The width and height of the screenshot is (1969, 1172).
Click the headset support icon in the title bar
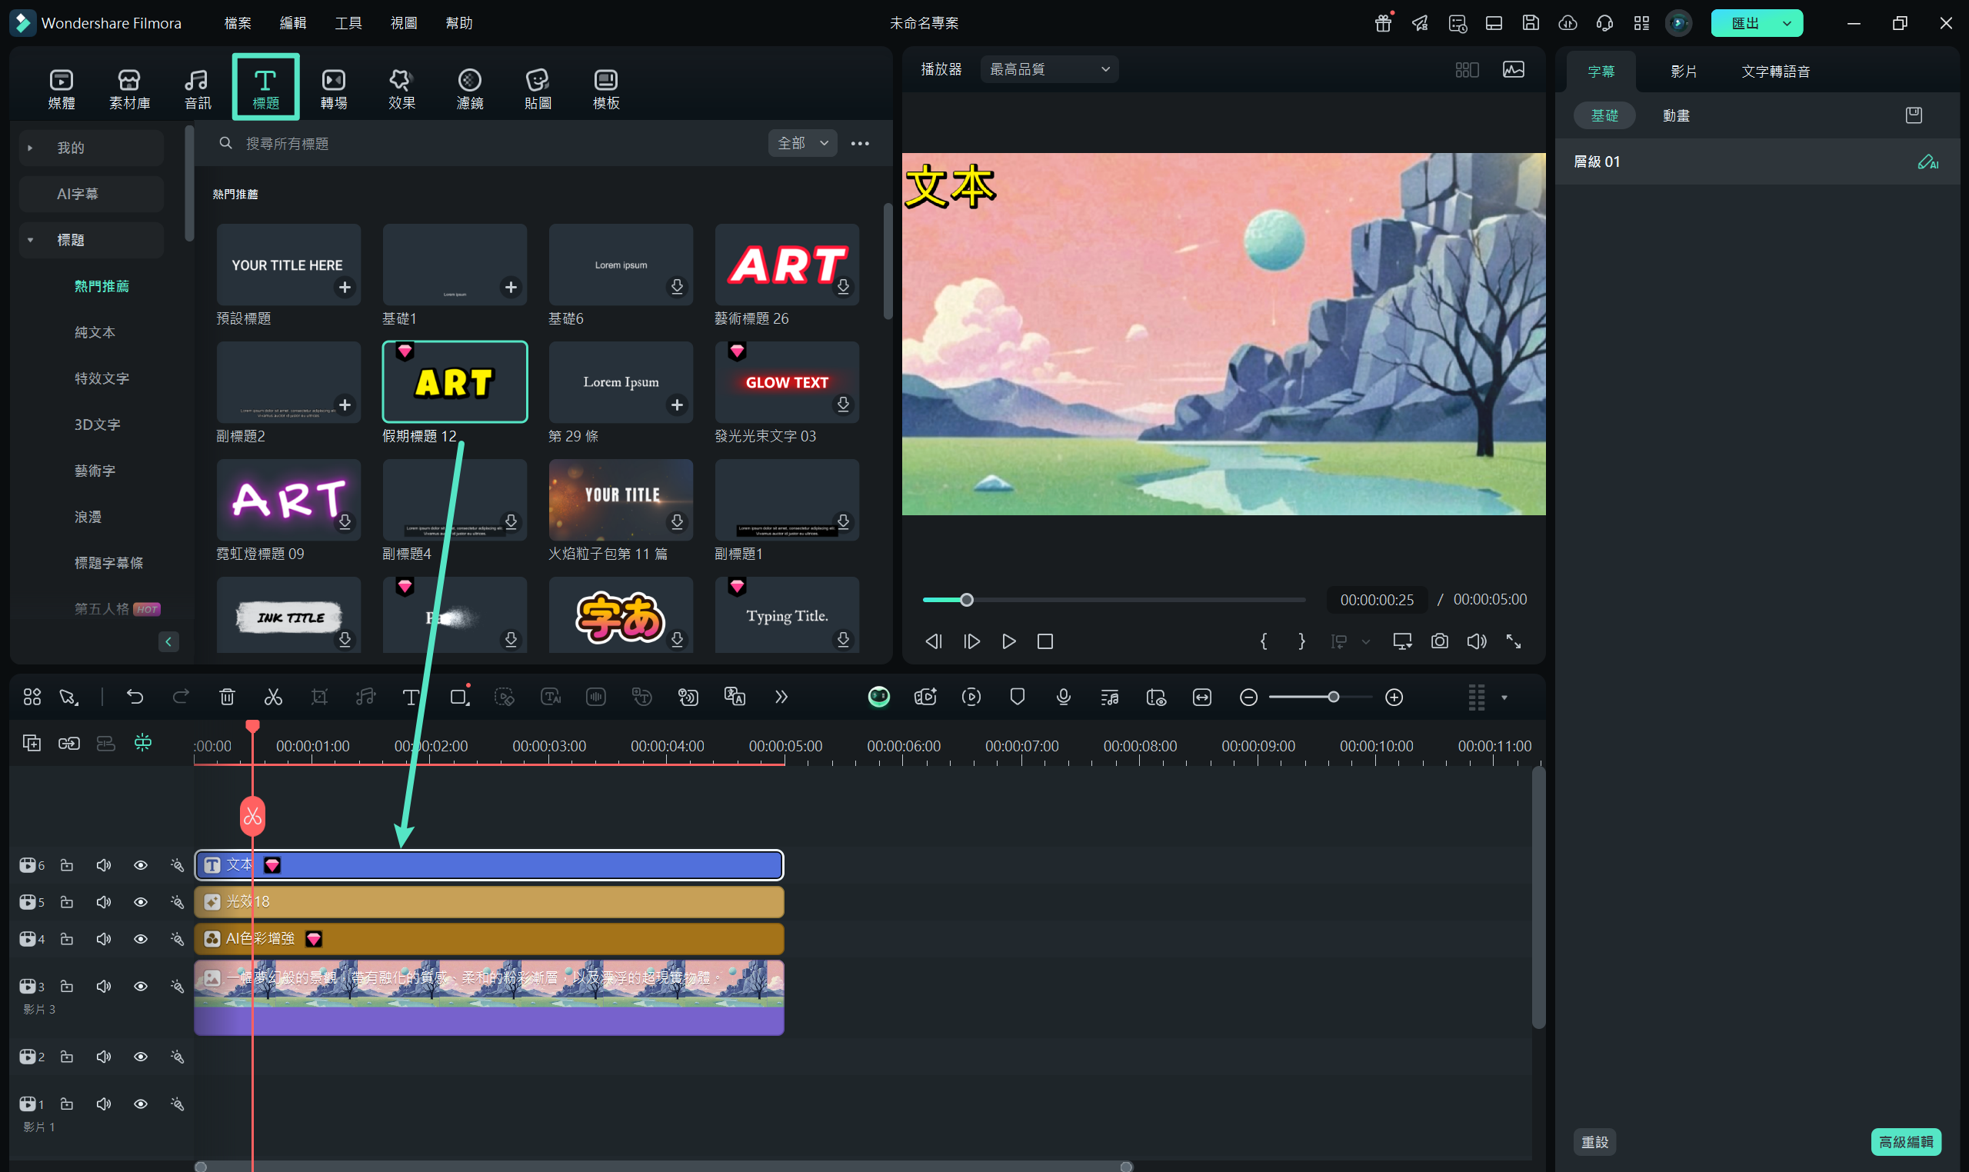coord(1604,23)
